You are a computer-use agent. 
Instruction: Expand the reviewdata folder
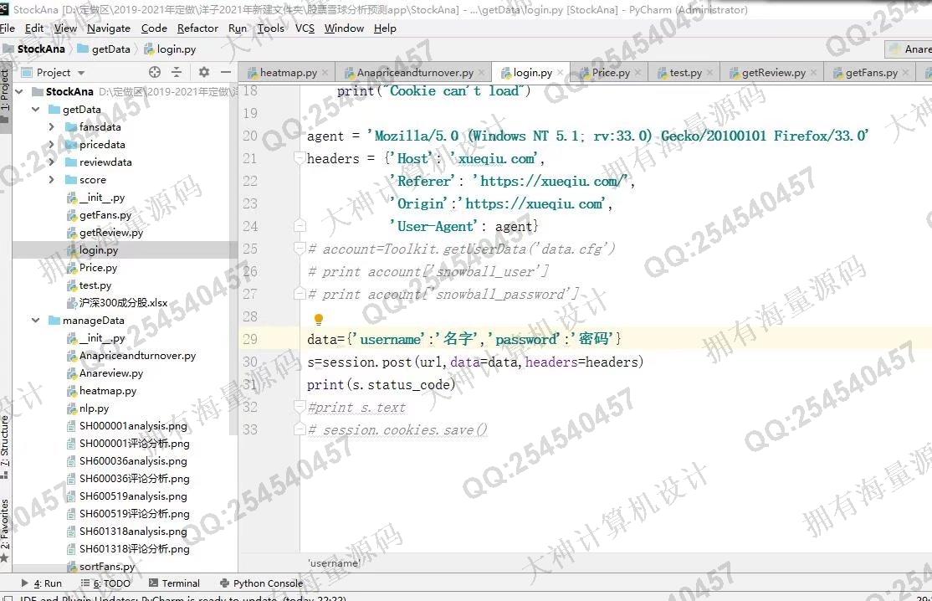click(x=51, y=162)
